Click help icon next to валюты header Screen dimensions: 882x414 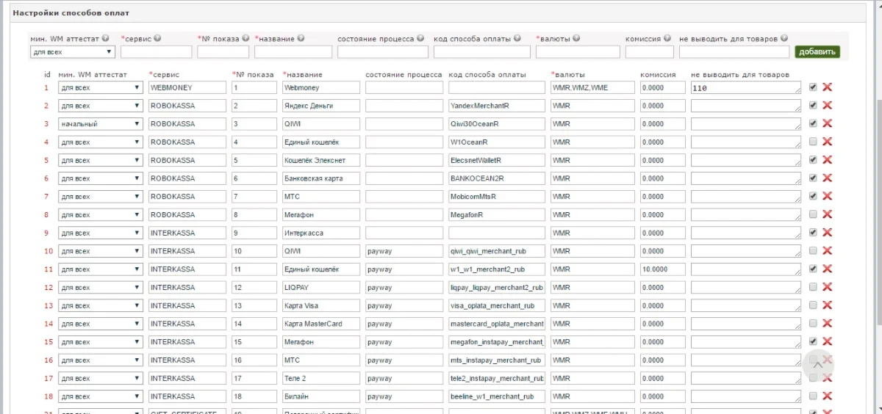click(576, 39)
